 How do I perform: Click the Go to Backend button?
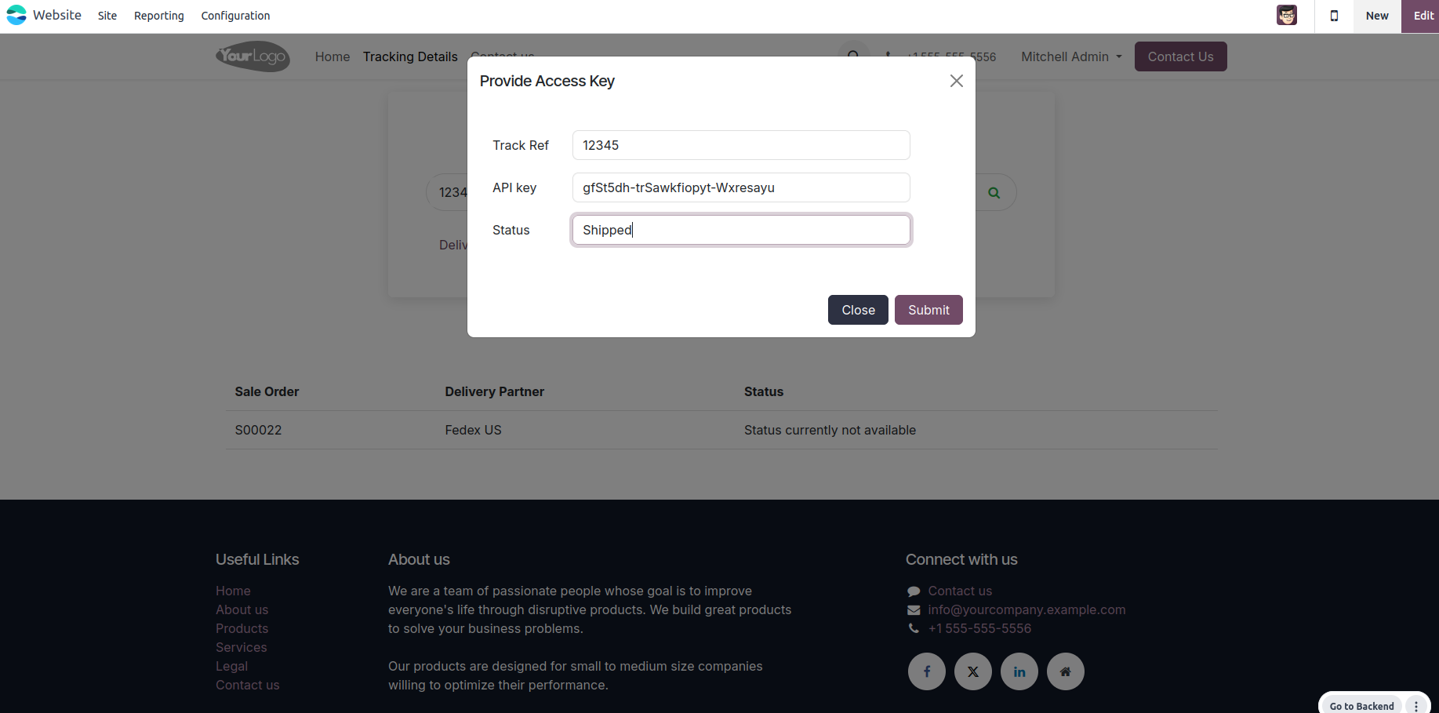[x=1361, y=706]
